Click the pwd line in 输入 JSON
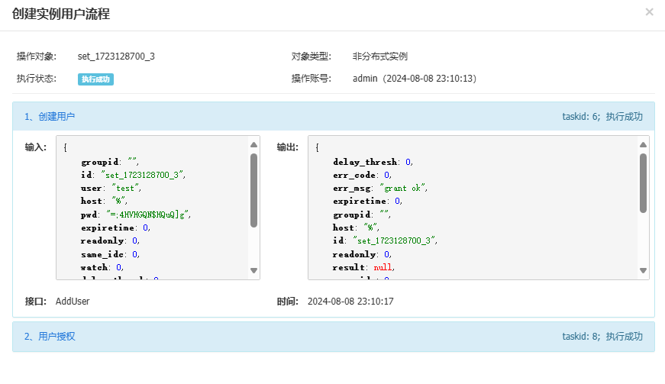Image resolution: width=665 pixels, height=384 pixels. [x=136, y=215]
